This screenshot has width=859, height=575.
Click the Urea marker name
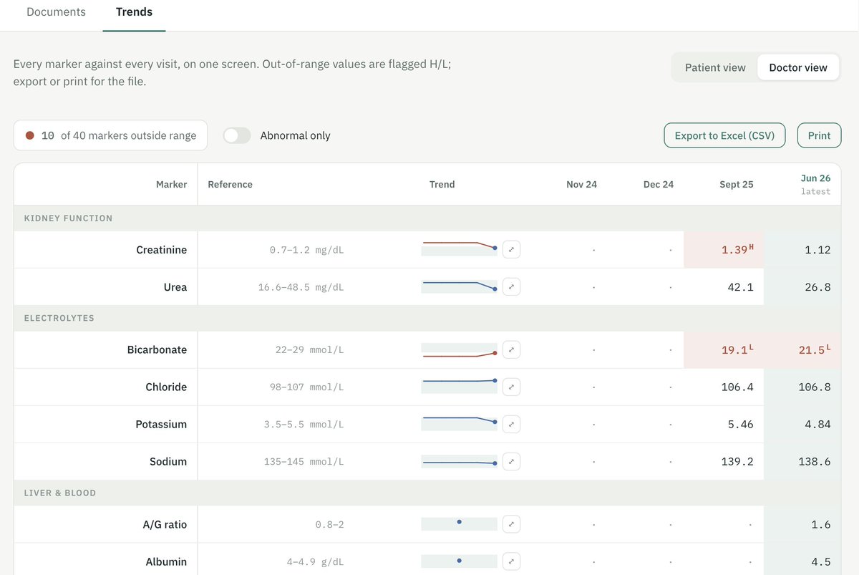[x=175, y=287]
